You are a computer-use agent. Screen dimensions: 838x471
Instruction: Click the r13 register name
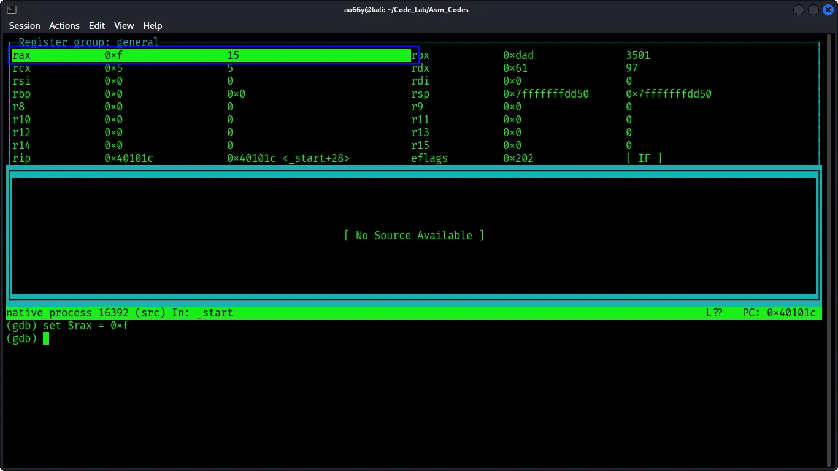pos(420,132)
